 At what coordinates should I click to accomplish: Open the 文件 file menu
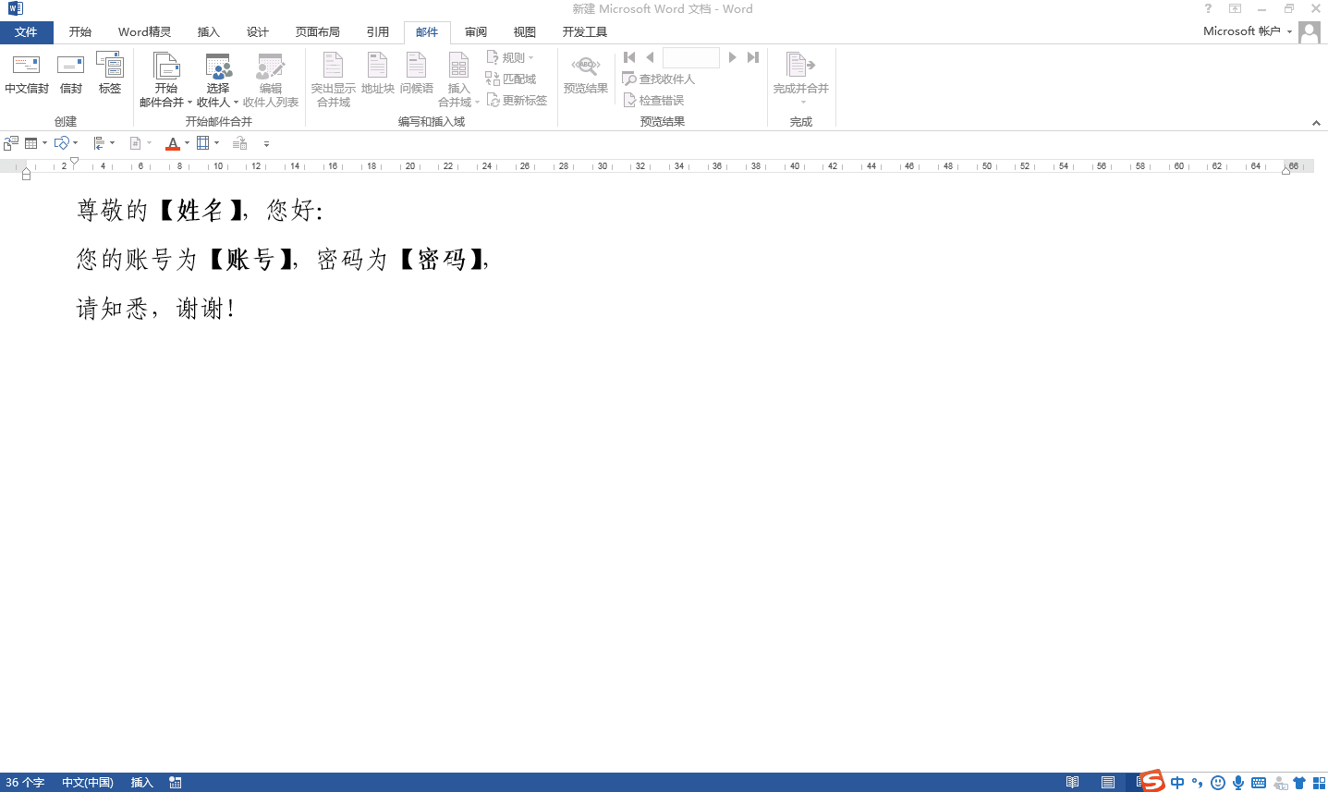[26, 32]
